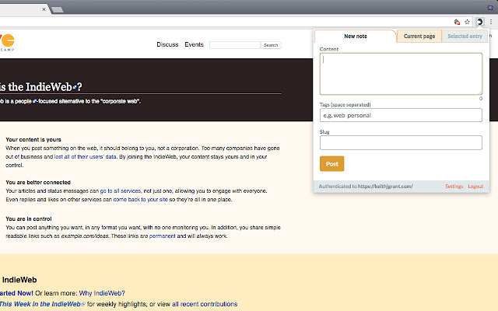
Task: Click the Logout link
Action: point(475,187)
